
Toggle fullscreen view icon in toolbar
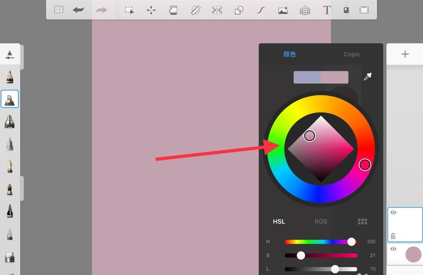(x=364, y=10)
